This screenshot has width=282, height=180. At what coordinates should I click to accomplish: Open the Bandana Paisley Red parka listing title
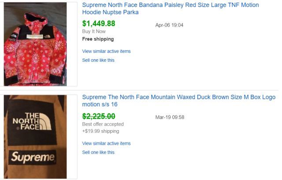(171, 5)
